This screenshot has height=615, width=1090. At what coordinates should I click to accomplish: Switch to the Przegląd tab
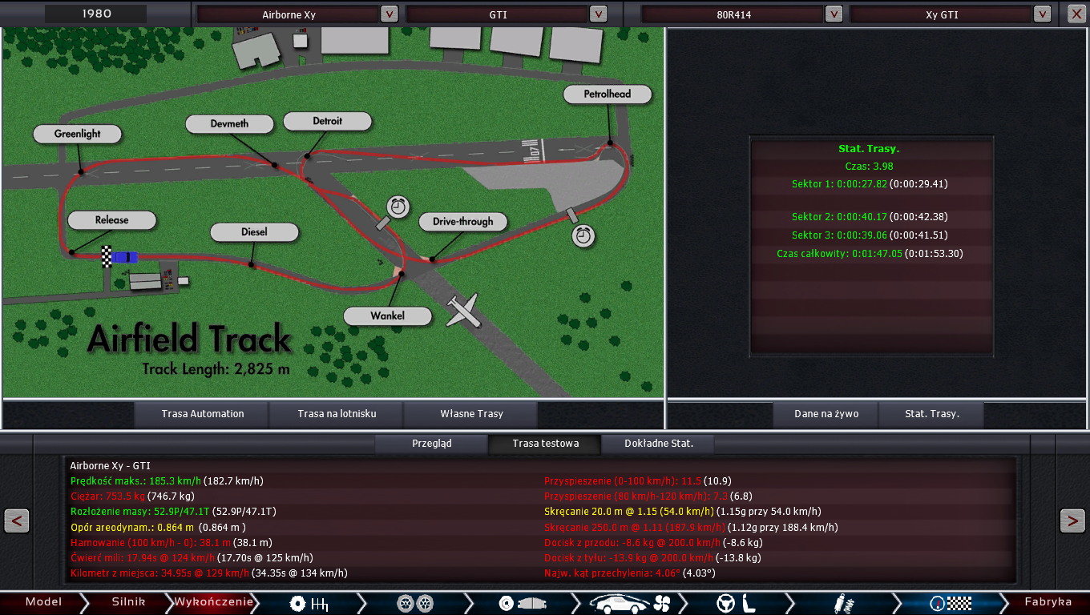431,444
